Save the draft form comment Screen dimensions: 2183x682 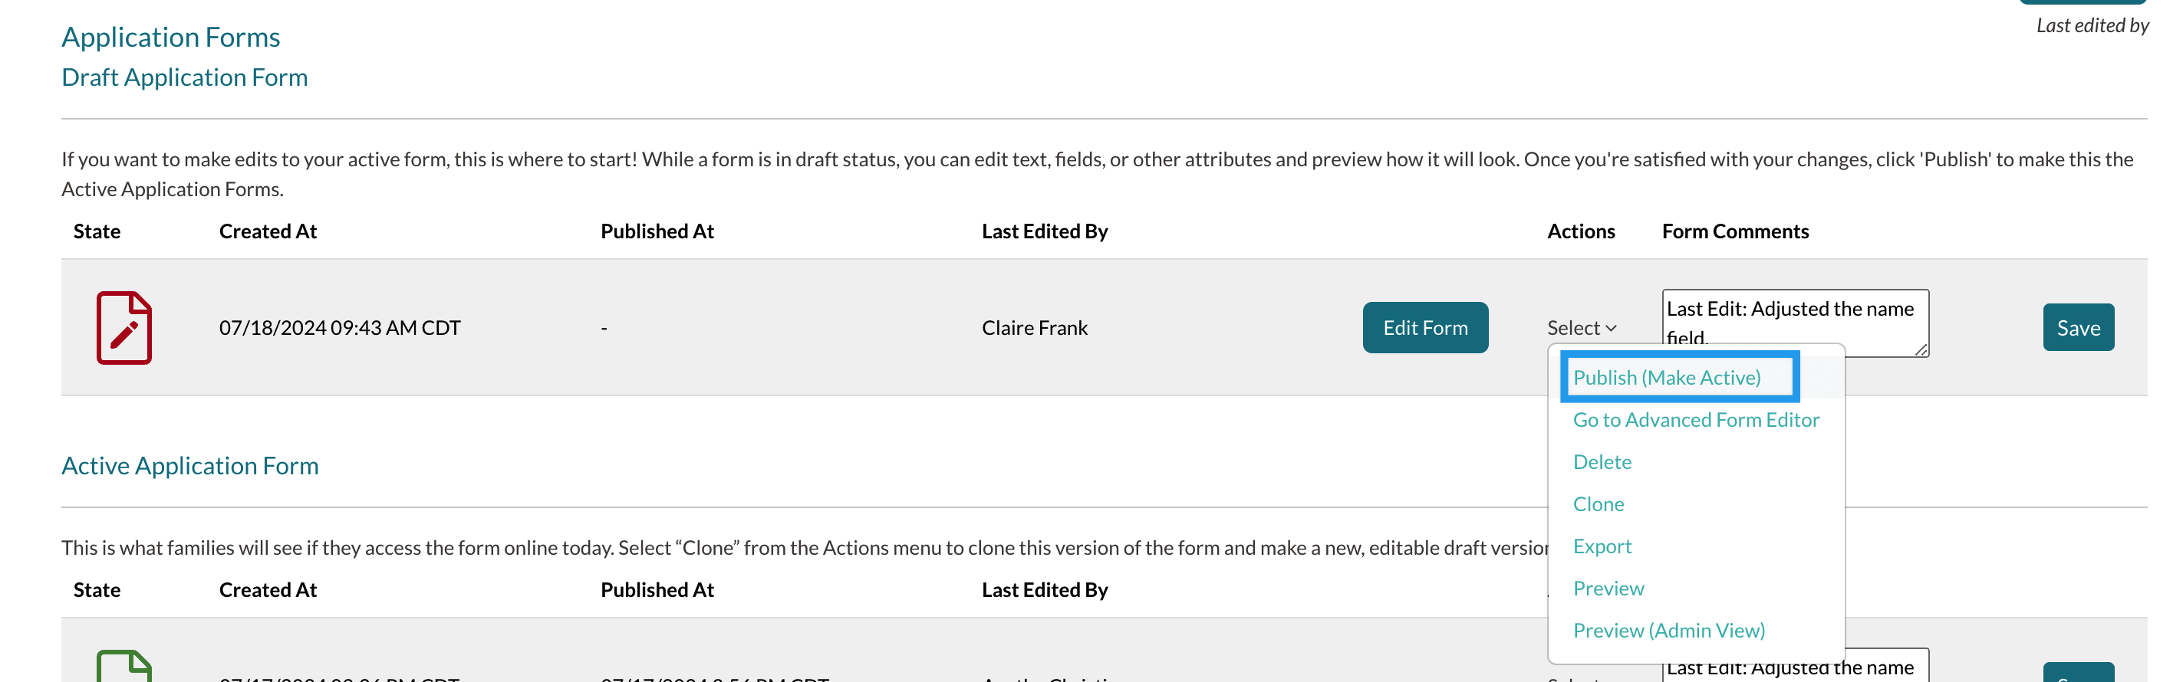tap(2077, 327)
